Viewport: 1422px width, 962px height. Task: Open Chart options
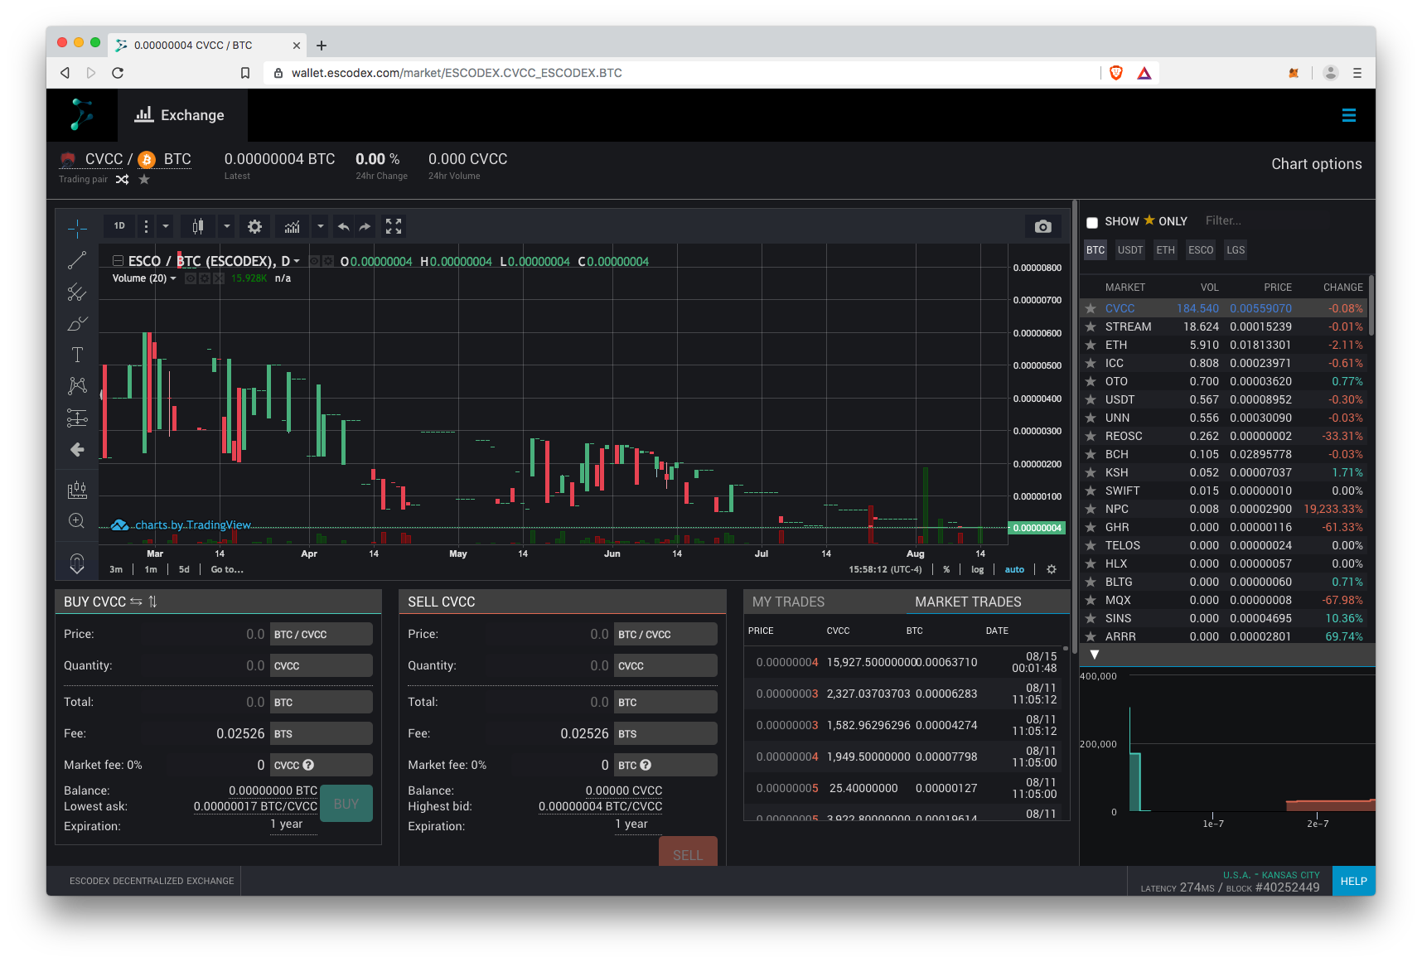click(x=1316, y=164)
